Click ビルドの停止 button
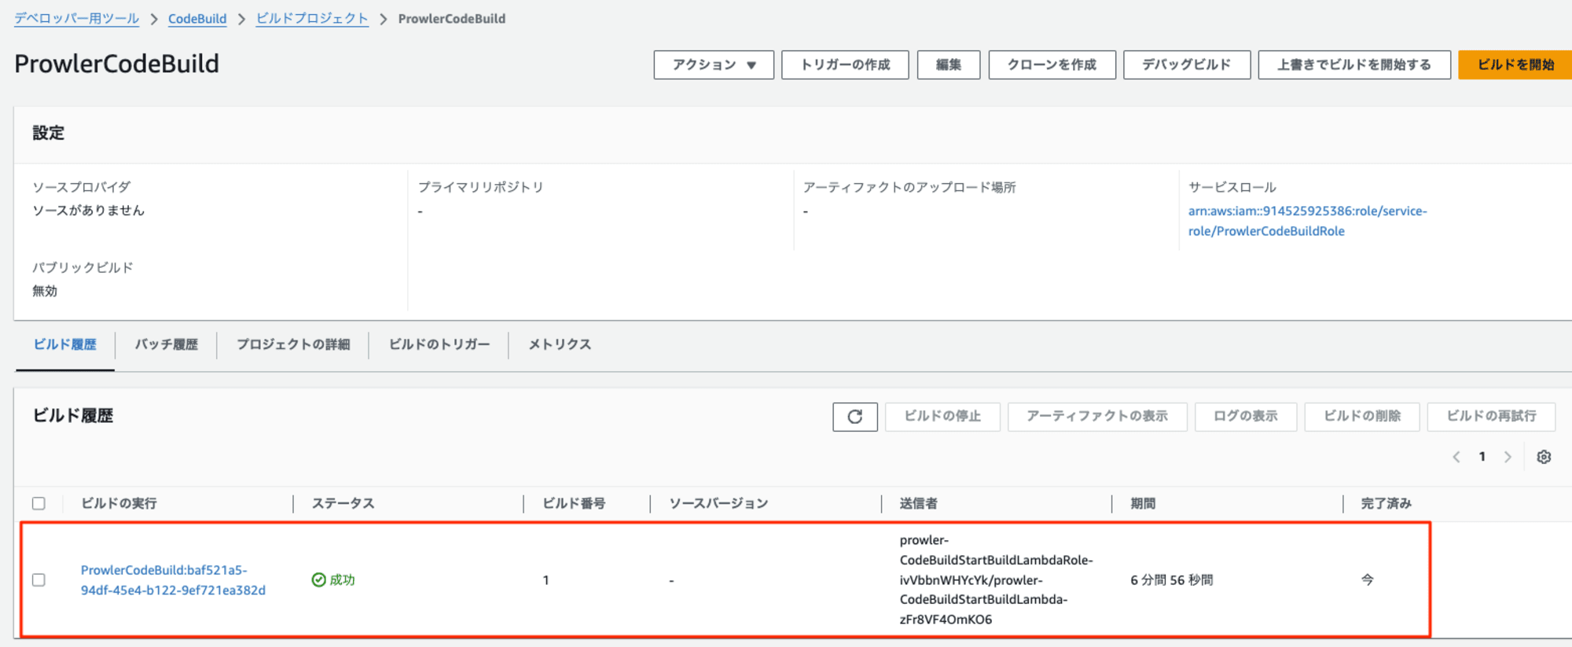Screen dimensions: 1572x647 (x=942, y=417)
